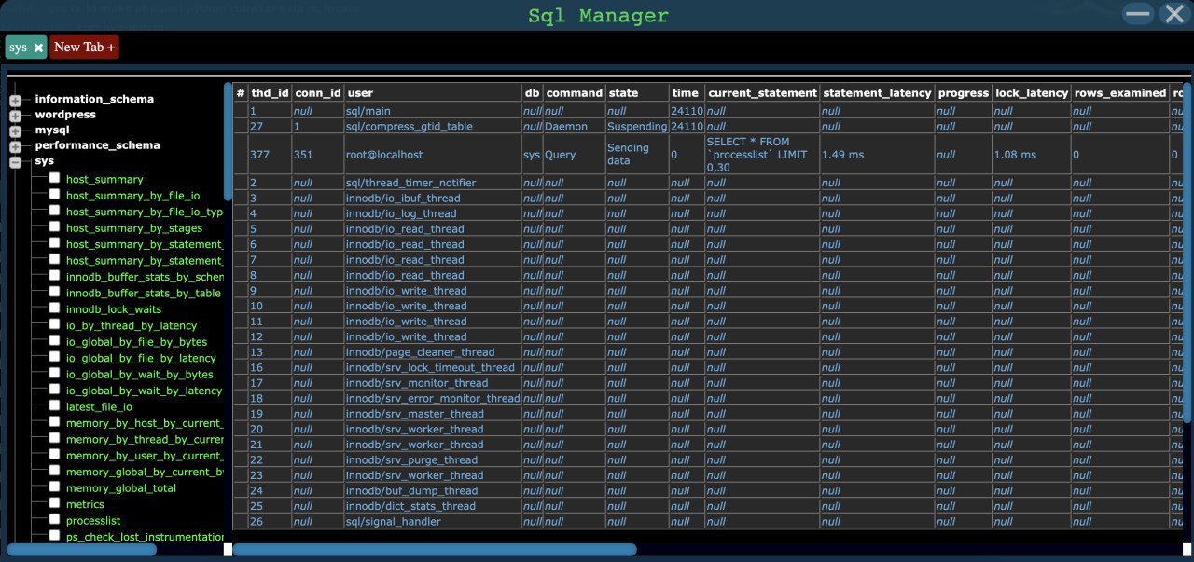Collapse the sys database node

(x=14, y=162)
